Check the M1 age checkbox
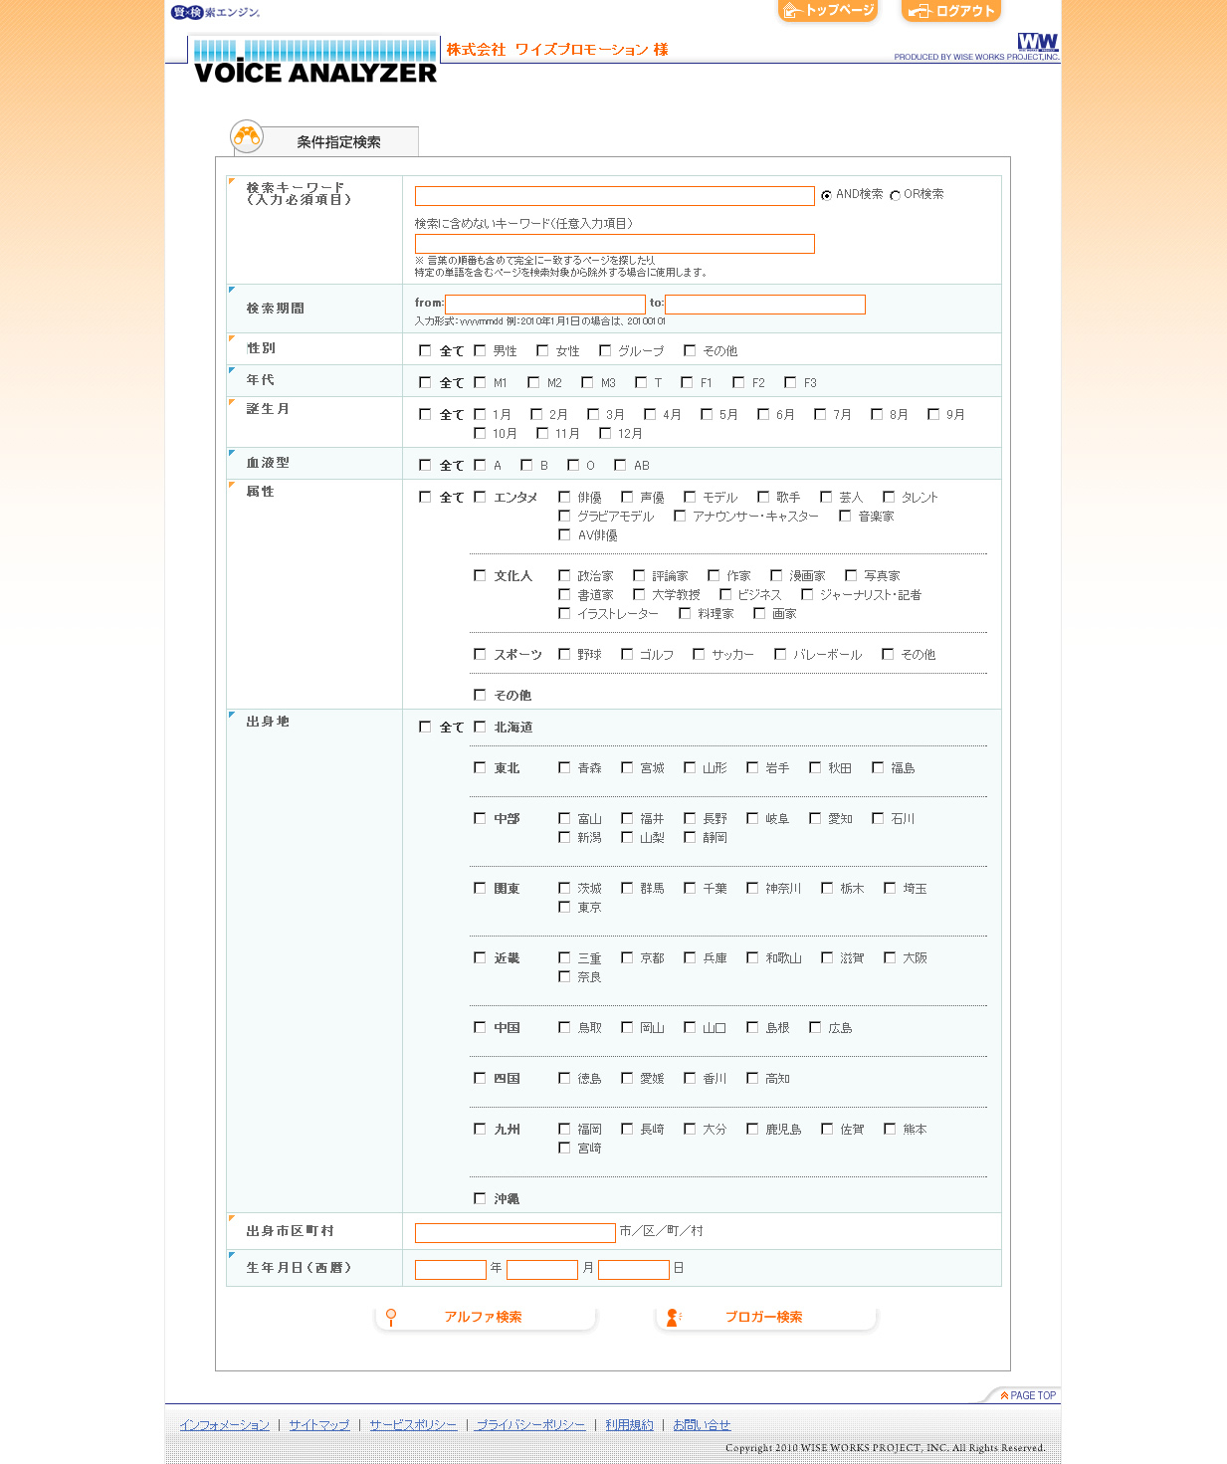Viewport: 1227px width, 1464px height. [480, 382]
